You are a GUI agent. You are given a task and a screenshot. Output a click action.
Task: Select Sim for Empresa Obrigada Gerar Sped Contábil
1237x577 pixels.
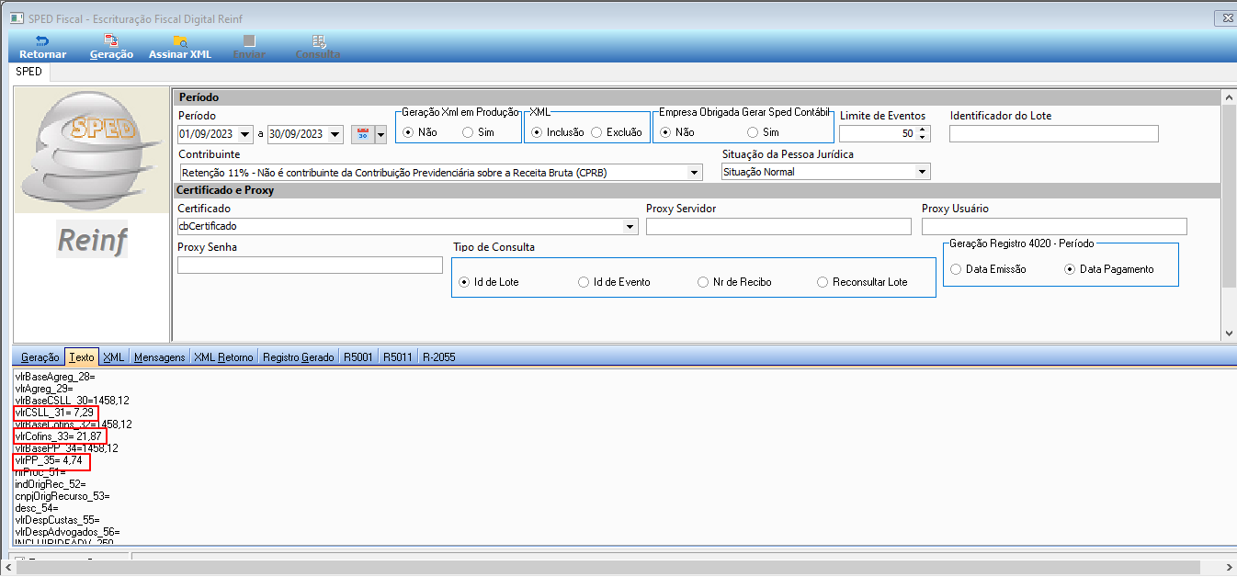coord(753,132)
